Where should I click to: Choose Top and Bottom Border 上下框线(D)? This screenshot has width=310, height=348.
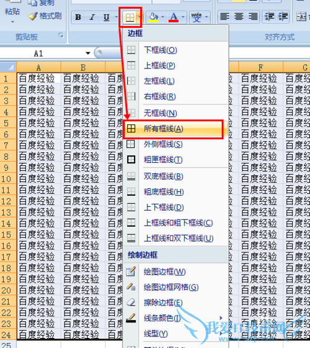[x=175, y=208]
